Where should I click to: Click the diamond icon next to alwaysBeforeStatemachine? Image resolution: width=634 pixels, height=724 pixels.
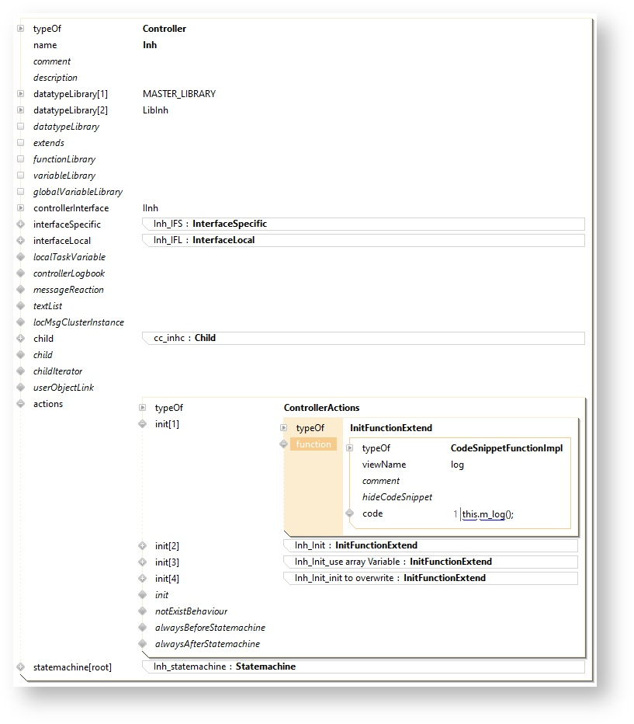click(142, 628)
